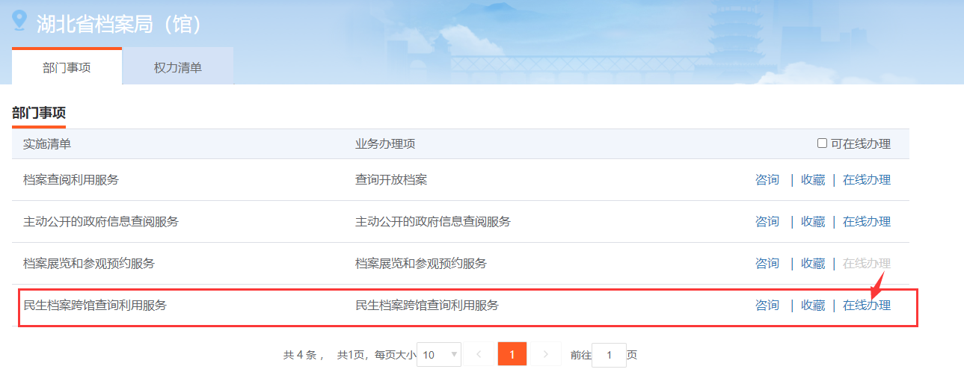Select the 部门事项 tab
Screen dimensions: 964x384
tap(67, 67)
